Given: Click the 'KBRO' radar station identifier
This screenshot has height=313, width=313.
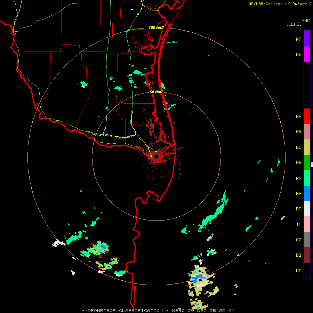Looking at the screenshot, I should (x=179, y=311).
